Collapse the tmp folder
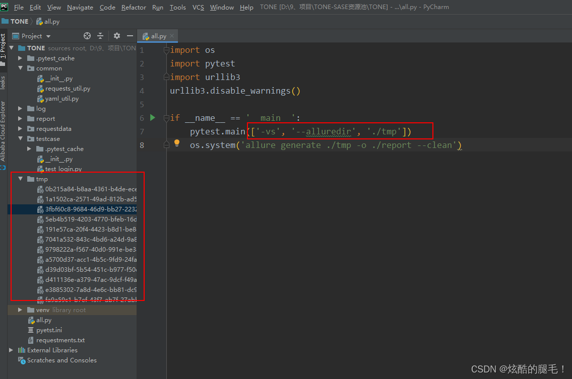Image resolution: width=572 pixels, height=379 pixels. pos(21,179)
